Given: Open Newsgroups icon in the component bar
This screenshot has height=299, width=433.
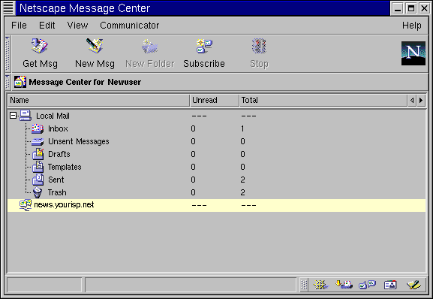Looking at the screenshot, I should coord(367,285).
